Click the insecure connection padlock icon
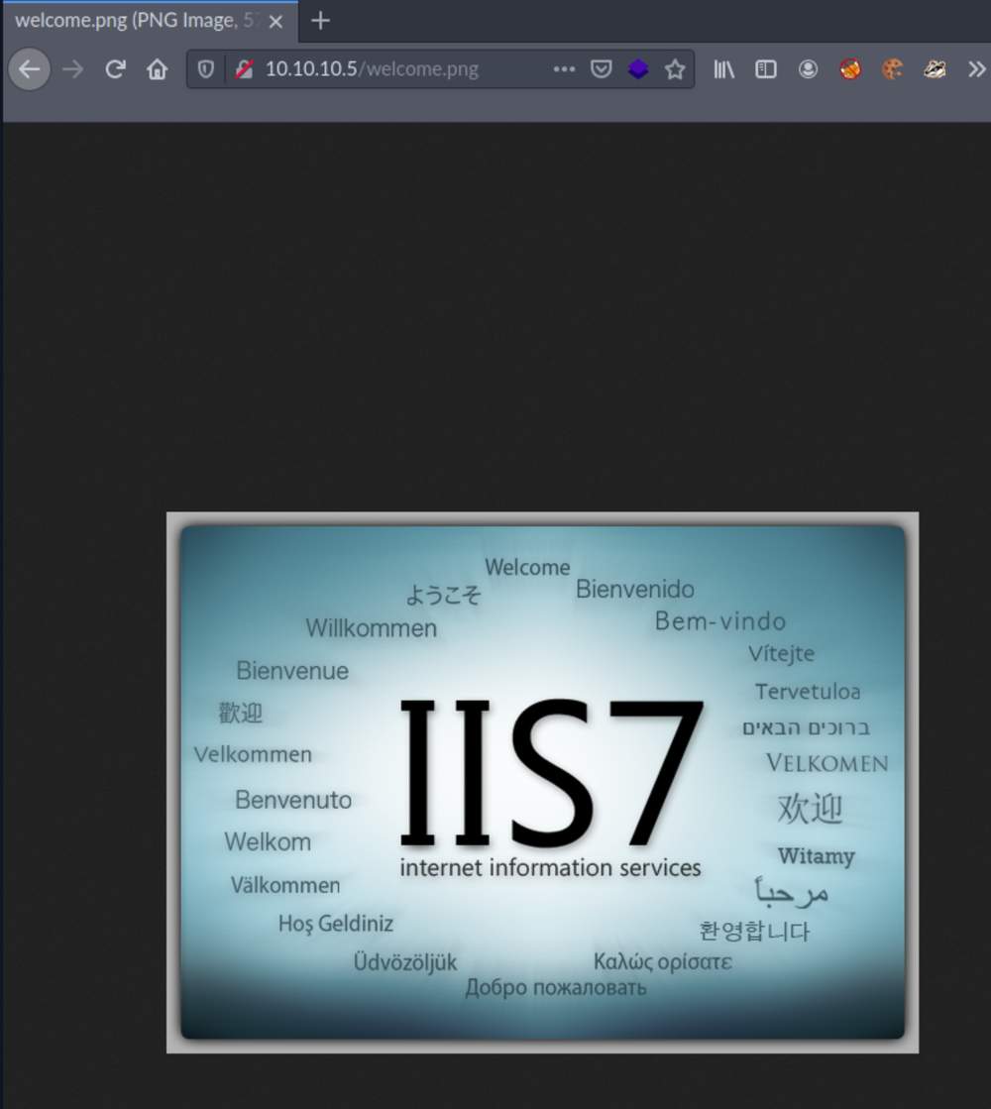The height and width of the screenshot is (1109, 991). point(244,69)
